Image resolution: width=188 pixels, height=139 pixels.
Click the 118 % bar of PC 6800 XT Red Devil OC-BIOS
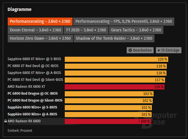[x=116, y=66]
